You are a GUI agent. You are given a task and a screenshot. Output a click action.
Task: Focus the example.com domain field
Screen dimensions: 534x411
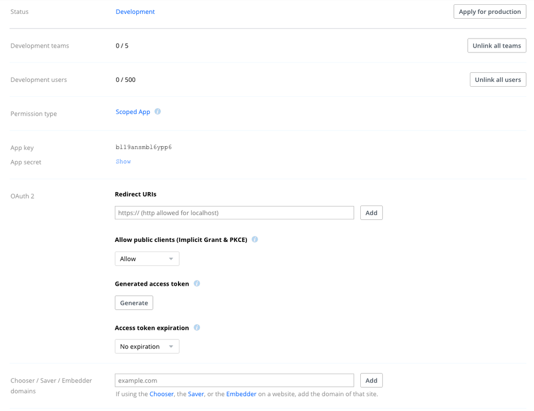tap(234, 380)
